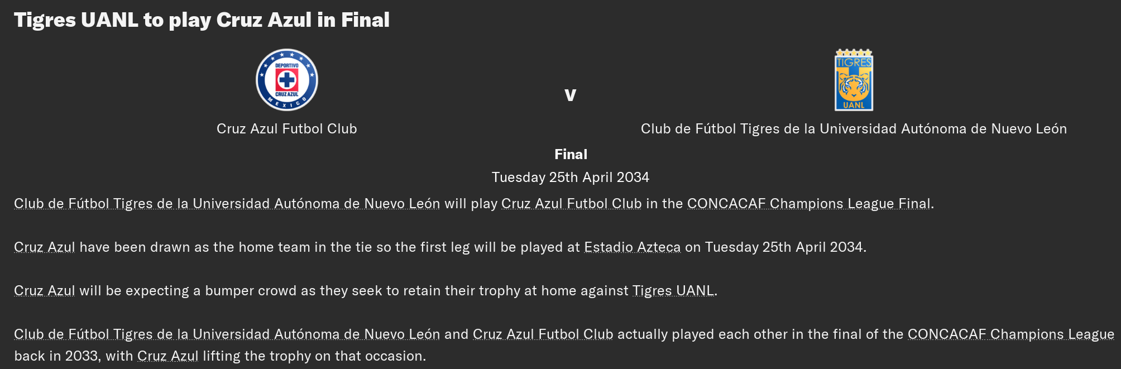The width and height of the screenshot is (1121, 369).
Task: Click Cruz Azul link before 'have been drawn'
Action: [x=45, y=247]
